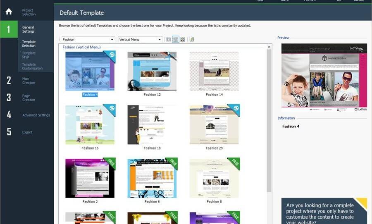
Task: Click the template list vertical scrollbar thumb
Action: click(x=269, y=121)
